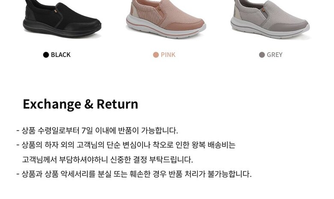Click the BLACK color label
334x199 pixels.
click(x=60, y=55)
